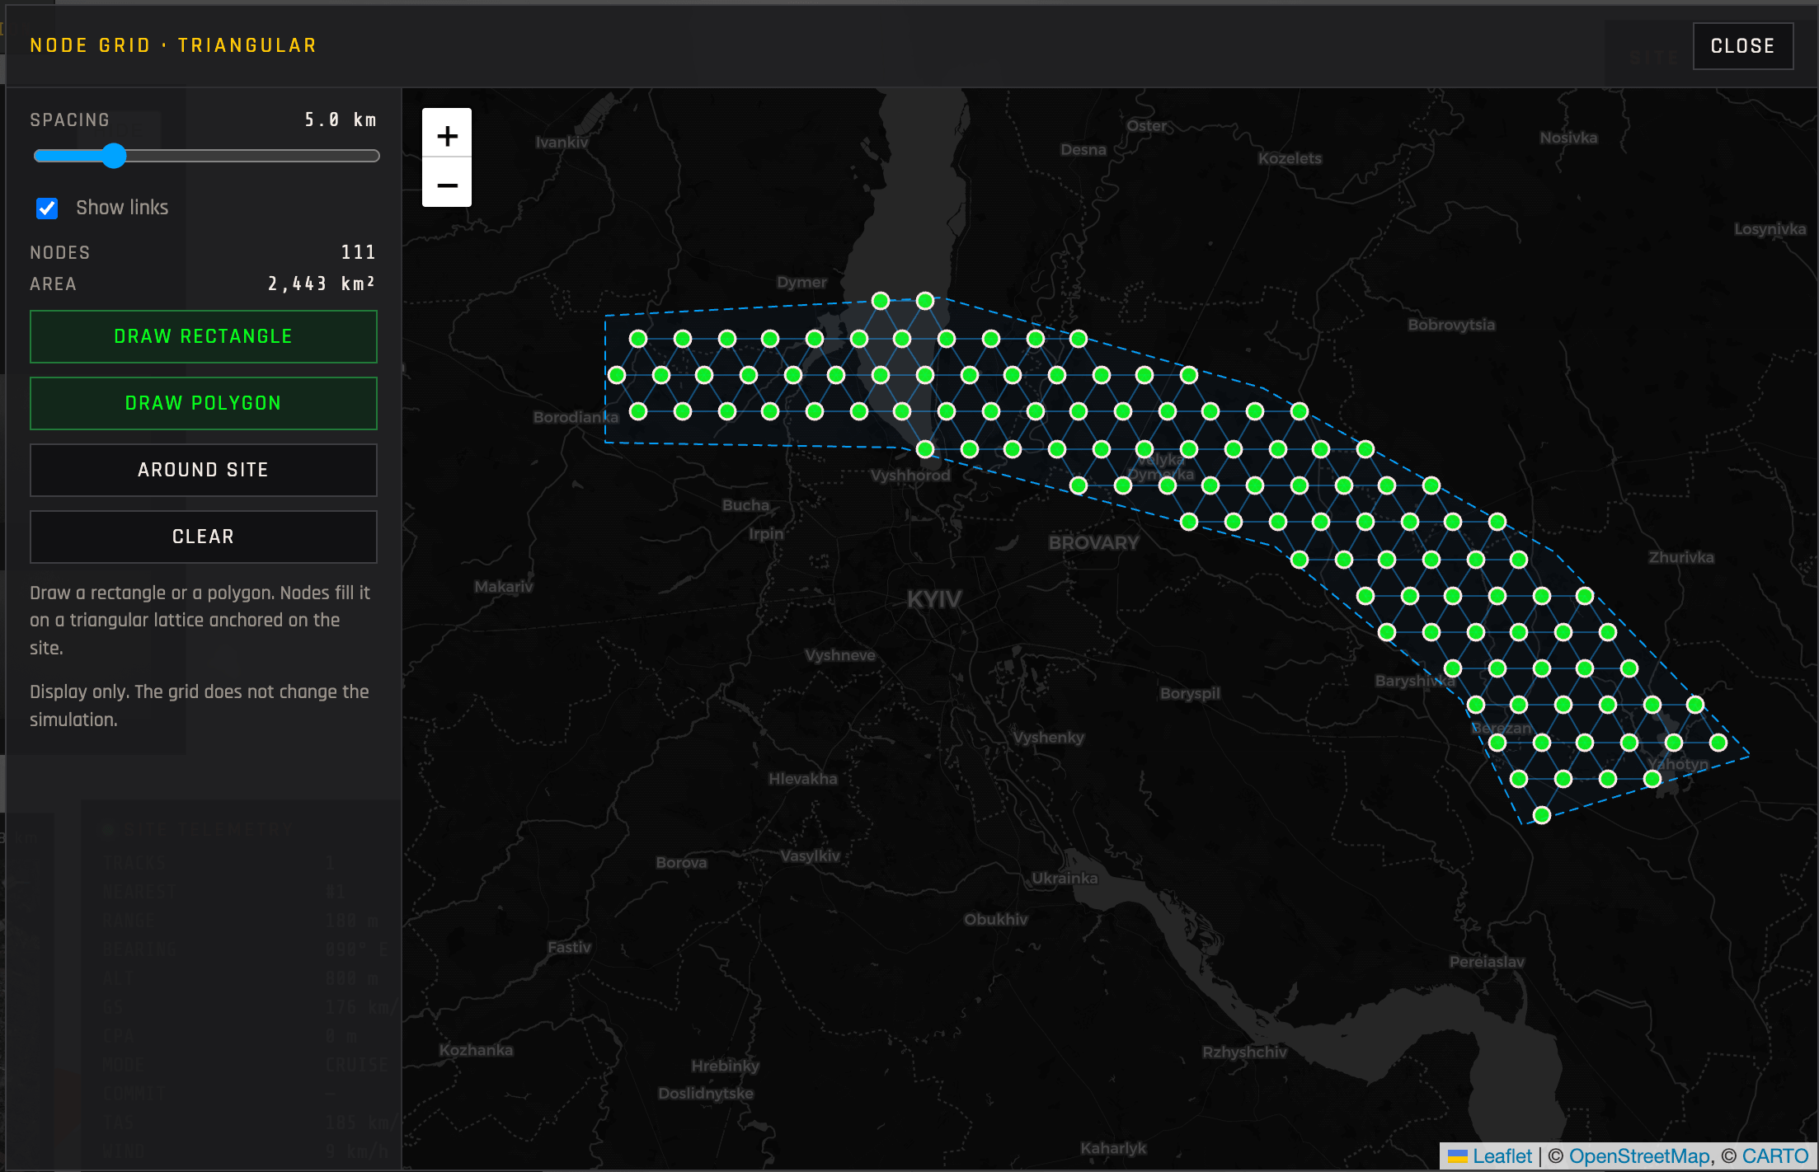Click the Hlevakha map label
Screen dimensions: 1819x1172
(803, 779)
